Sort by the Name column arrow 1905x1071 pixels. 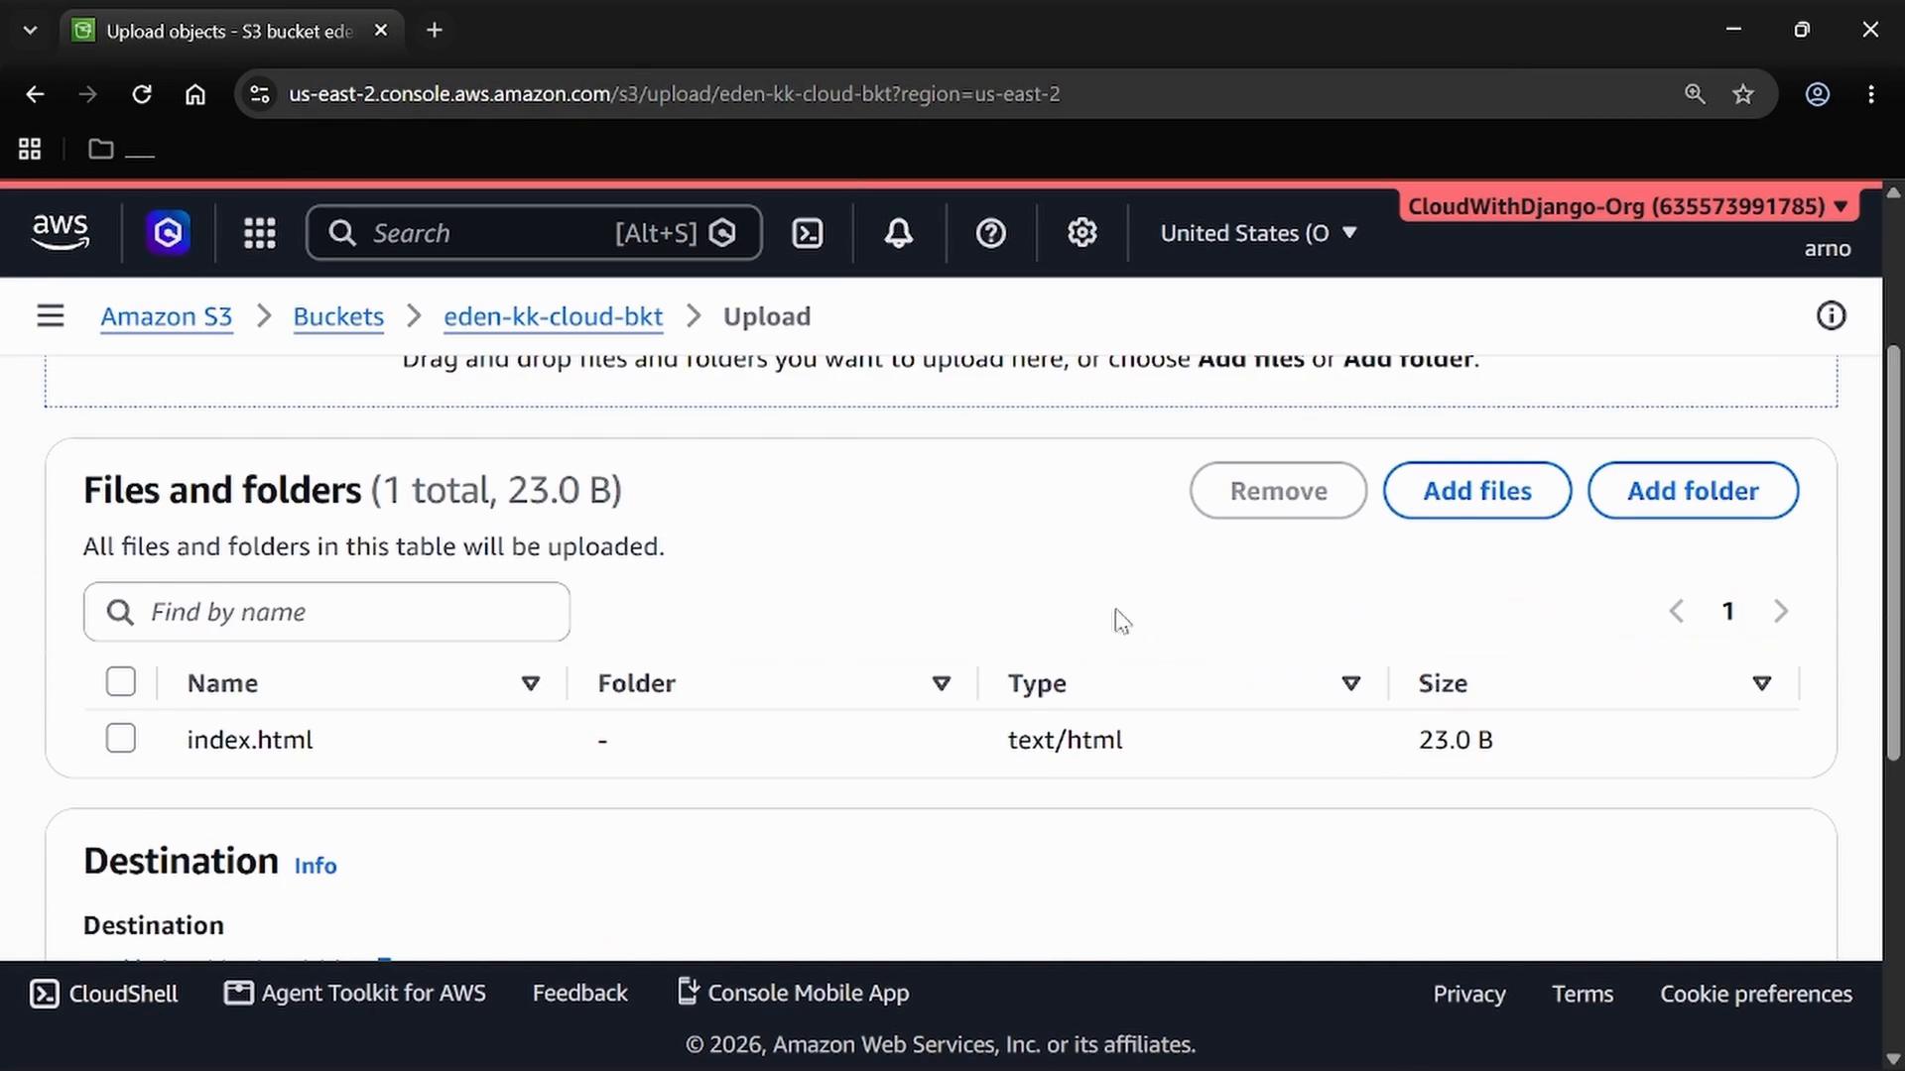point(531,683)
